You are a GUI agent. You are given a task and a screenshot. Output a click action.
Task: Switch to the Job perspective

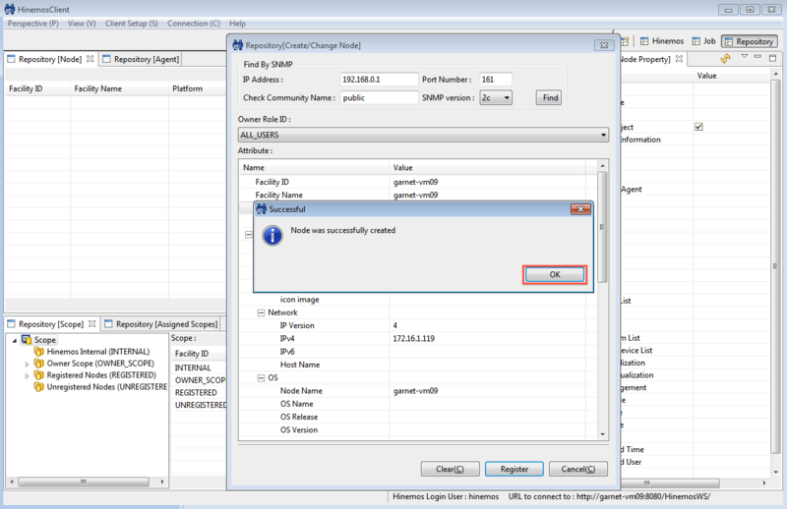coord(703,41)
